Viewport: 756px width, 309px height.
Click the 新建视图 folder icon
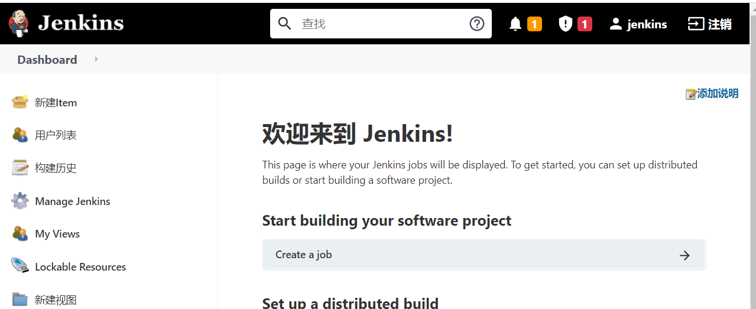[x=20, y=299]
